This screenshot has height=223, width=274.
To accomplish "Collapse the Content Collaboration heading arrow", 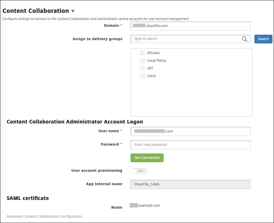I will pos(73,11).
